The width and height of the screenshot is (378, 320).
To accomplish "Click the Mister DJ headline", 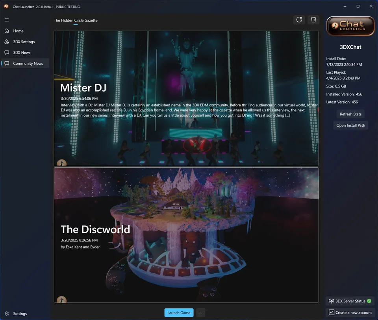I will (83, 88).
